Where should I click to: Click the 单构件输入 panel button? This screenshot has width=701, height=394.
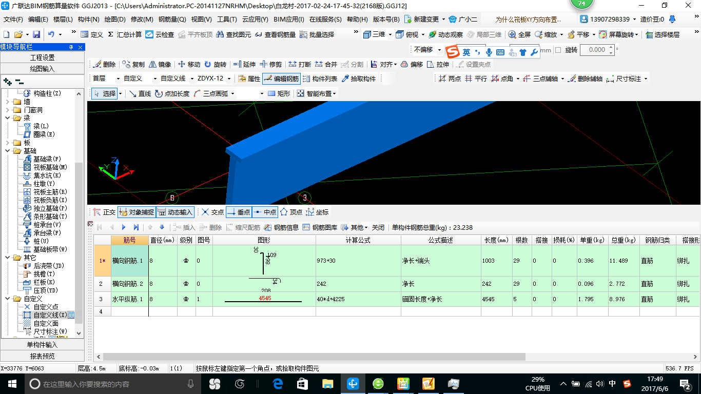pos(42,345)
